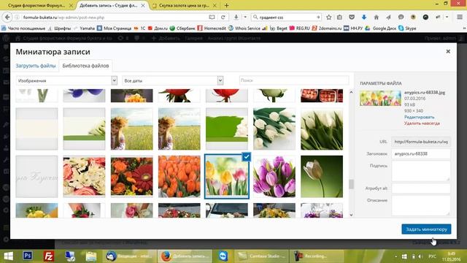Image resolution: width=467 pixels, height=263 pixels.
Task: Click the Заголовок title field
Action: (x=421, y=153)
